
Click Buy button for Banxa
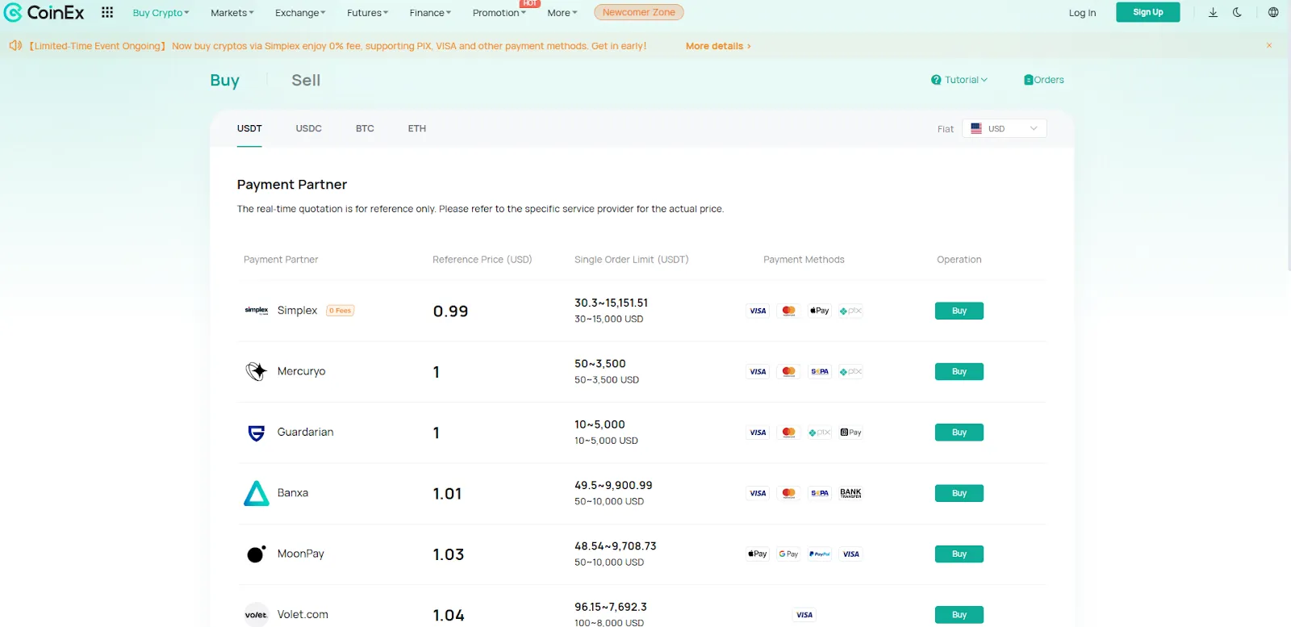coord(959,493)
